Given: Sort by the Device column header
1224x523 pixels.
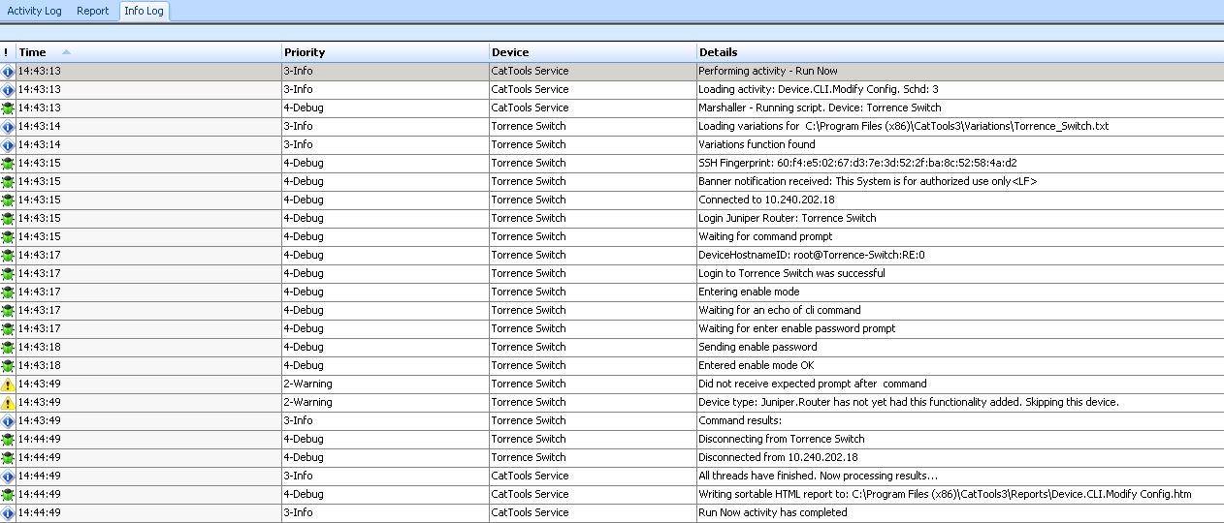Looking at the screenshot, I should [593, 52].
